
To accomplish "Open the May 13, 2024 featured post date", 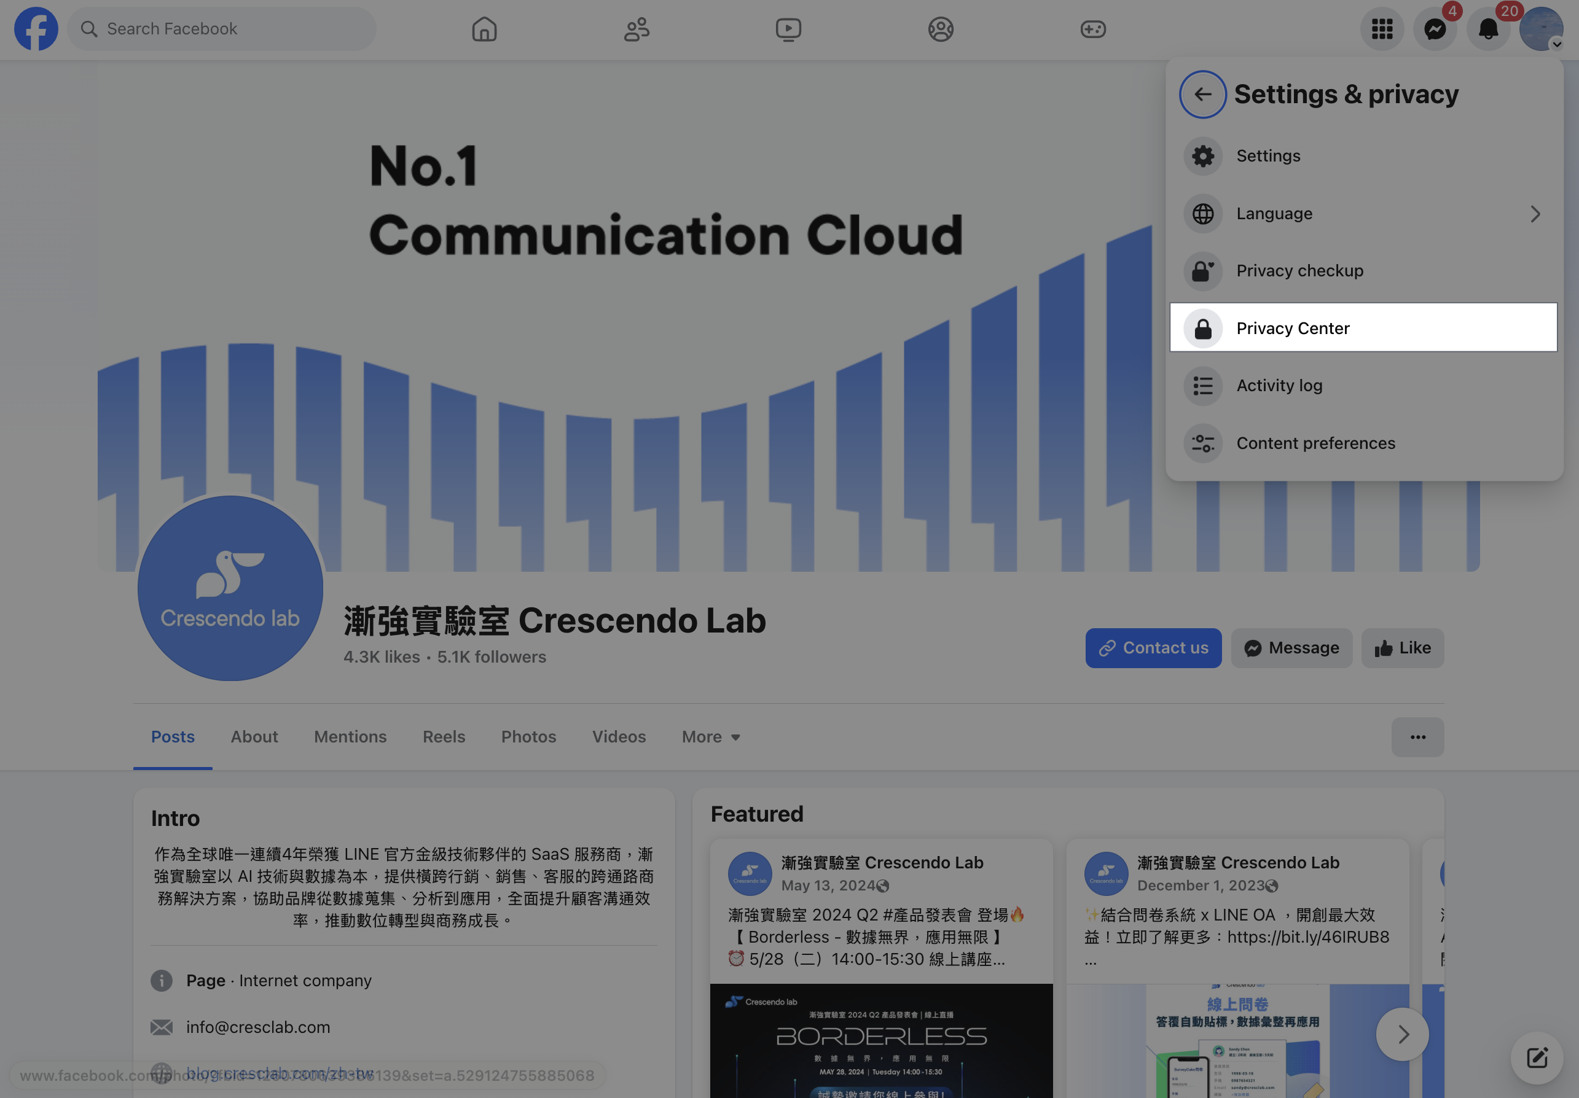I will (x=828, y=886).
